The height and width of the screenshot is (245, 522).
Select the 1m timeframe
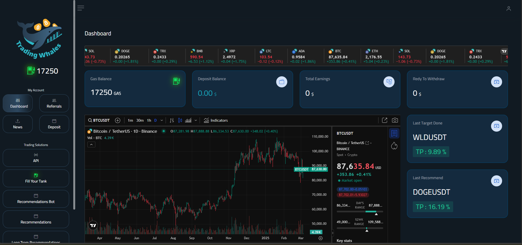(130, 120)
